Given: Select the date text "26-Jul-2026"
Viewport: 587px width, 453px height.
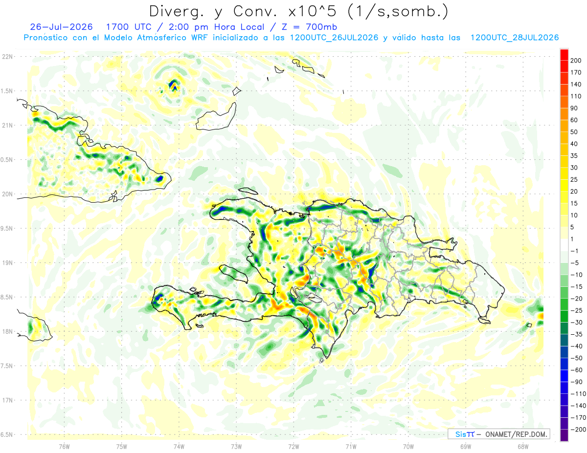Looking at the screenshot, I should point(61,27).
